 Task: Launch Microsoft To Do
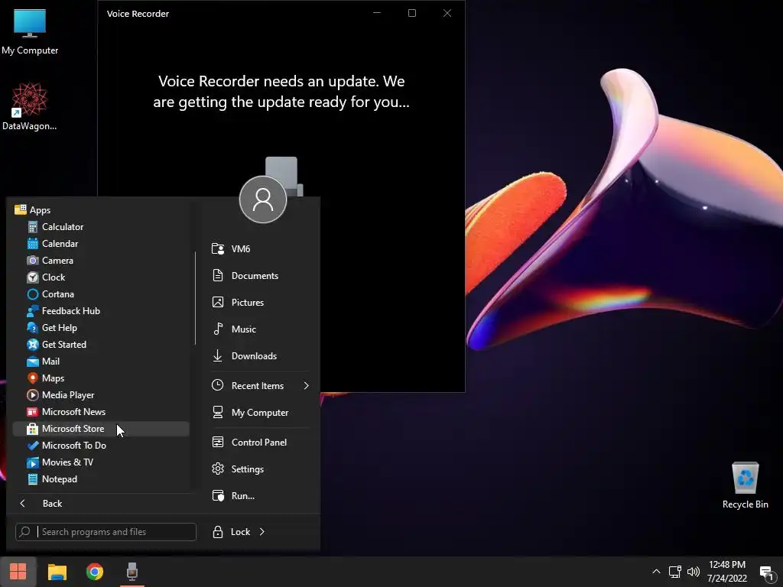tap(101, 446)
